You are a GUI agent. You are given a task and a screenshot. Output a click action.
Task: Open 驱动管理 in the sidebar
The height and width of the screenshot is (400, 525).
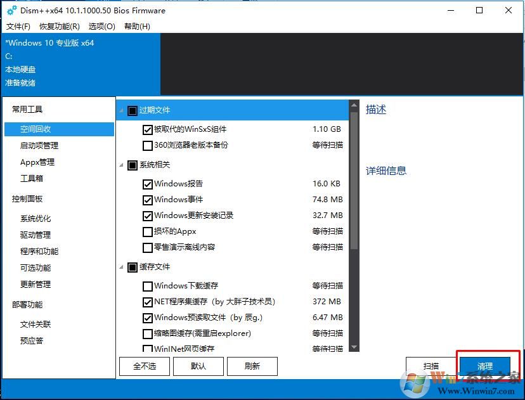(x=36, y=235)
